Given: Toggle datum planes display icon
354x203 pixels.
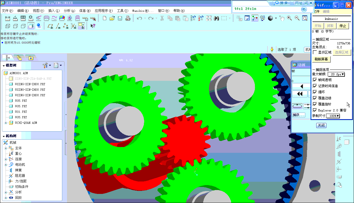Looking at the screenshot, I should click(50, 26).
